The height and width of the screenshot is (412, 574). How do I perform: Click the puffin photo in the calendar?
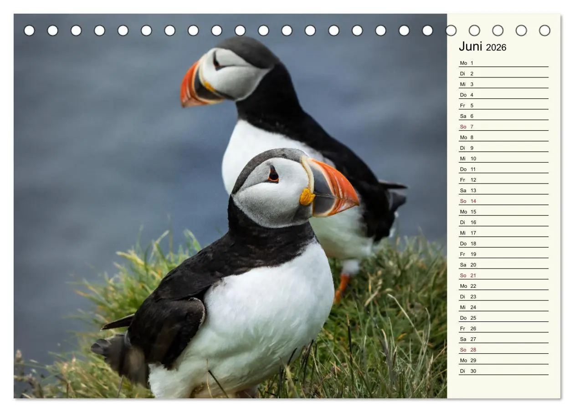pyautogui.click(x=230, y=206)
